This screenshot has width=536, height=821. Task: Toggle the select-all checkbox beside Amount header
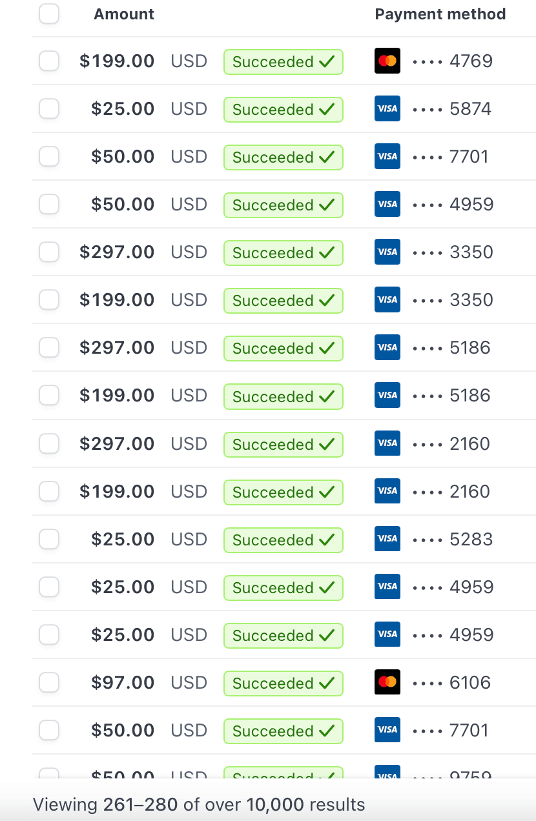click(49, 14)
